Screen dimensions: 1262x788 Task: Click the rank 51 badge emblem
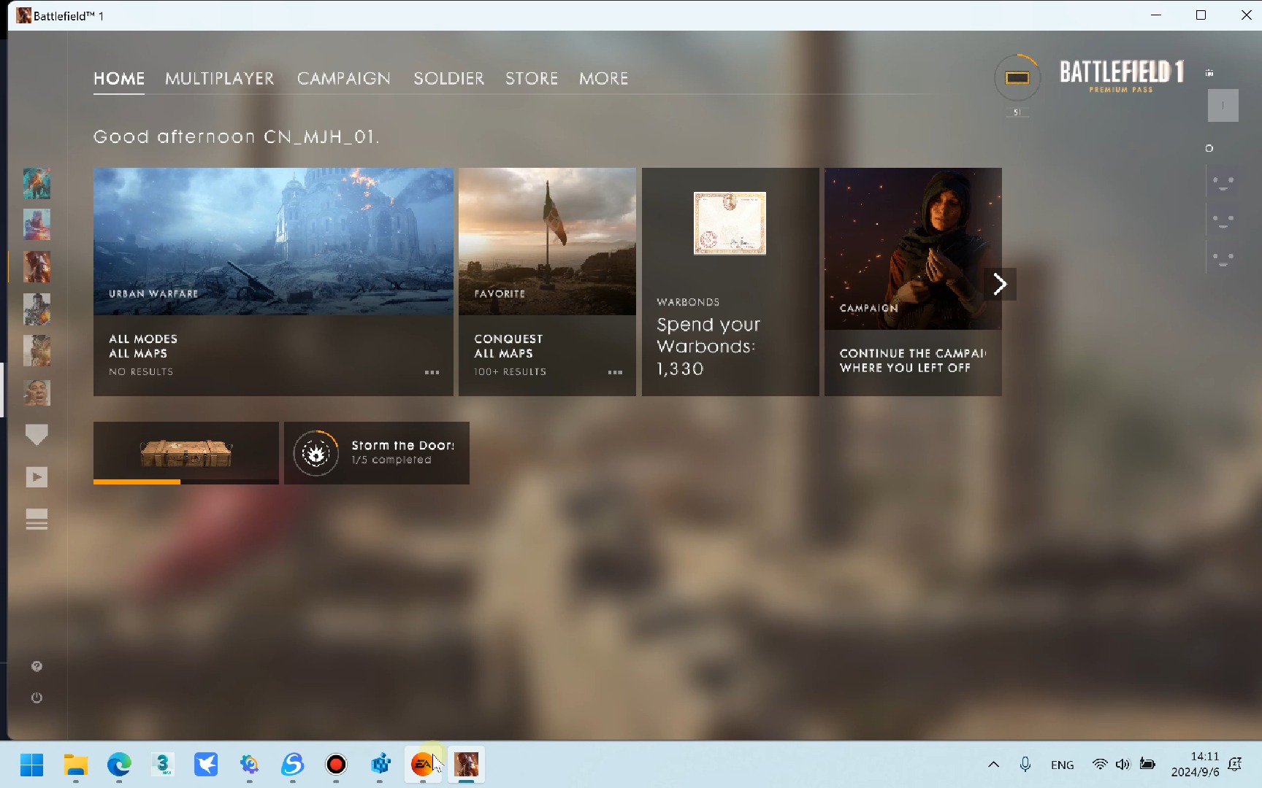coord(1017,78)
